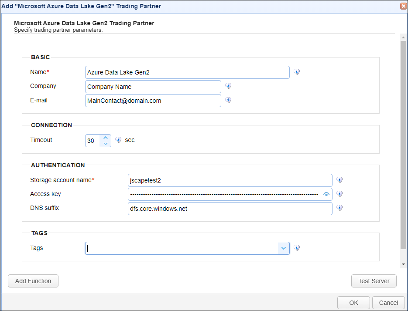Click the info icon for DNS suffix
This screenshot has width=408, height=311.
coord(339,208)
